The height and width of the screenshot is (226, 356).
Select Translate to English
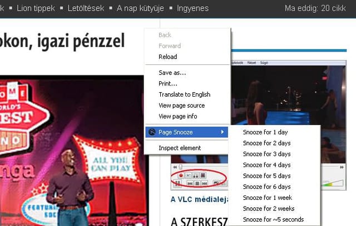(x=184, y=94)
